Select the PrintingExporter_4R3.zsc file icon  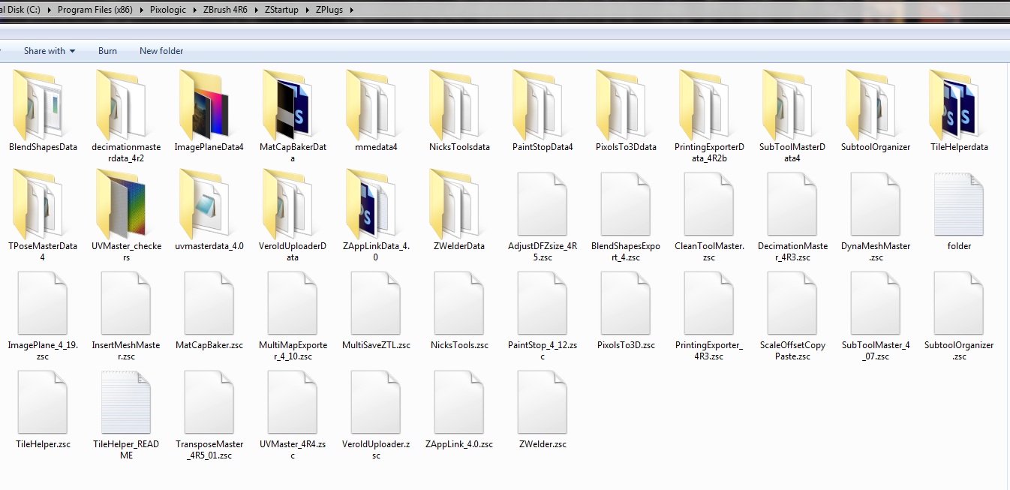[x=709, y=303]
